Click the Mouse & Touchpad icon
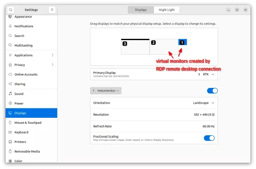Image resolution: width=256 pixels, height=169 pixels. click(10, 122)
